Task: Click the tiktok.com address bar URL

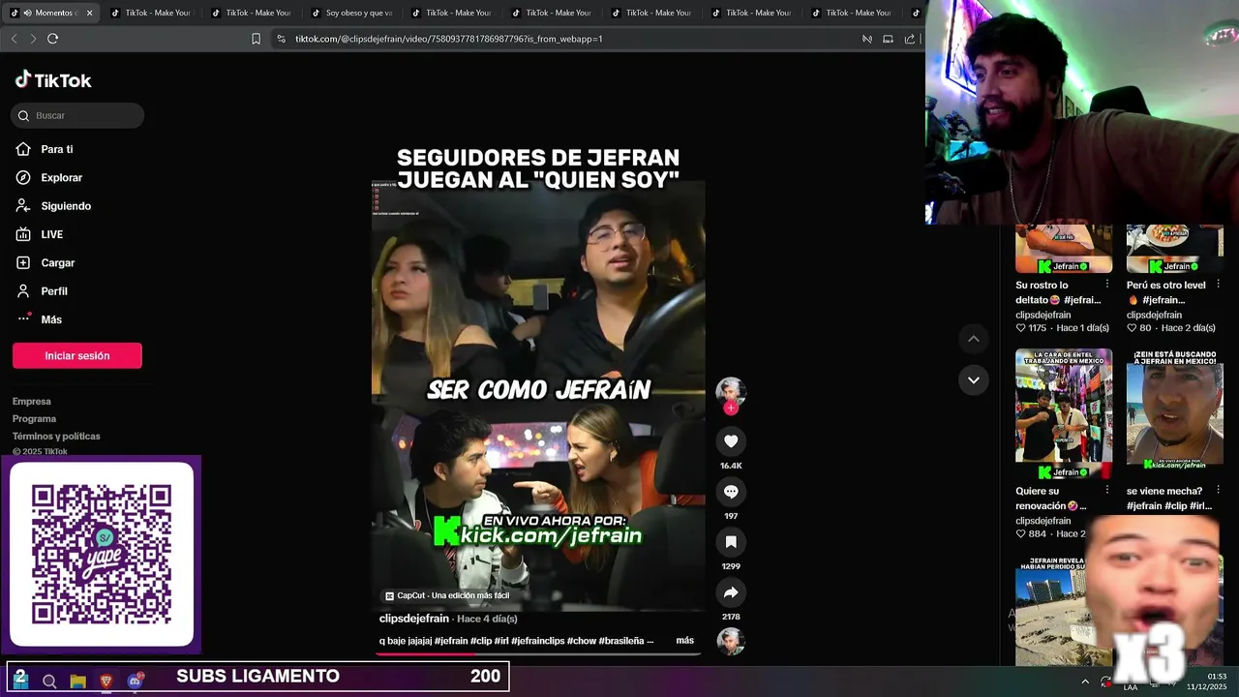Action: point(449,39)
